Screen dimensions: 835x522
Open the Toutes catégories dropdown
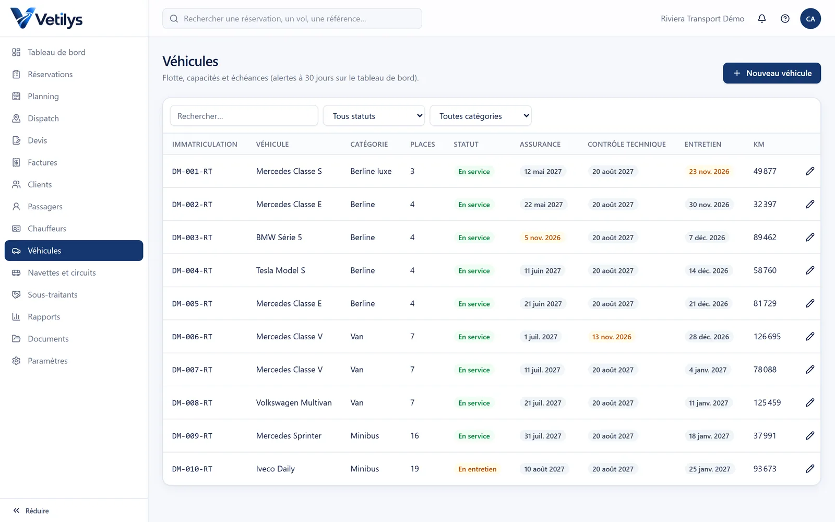(481, 116)
